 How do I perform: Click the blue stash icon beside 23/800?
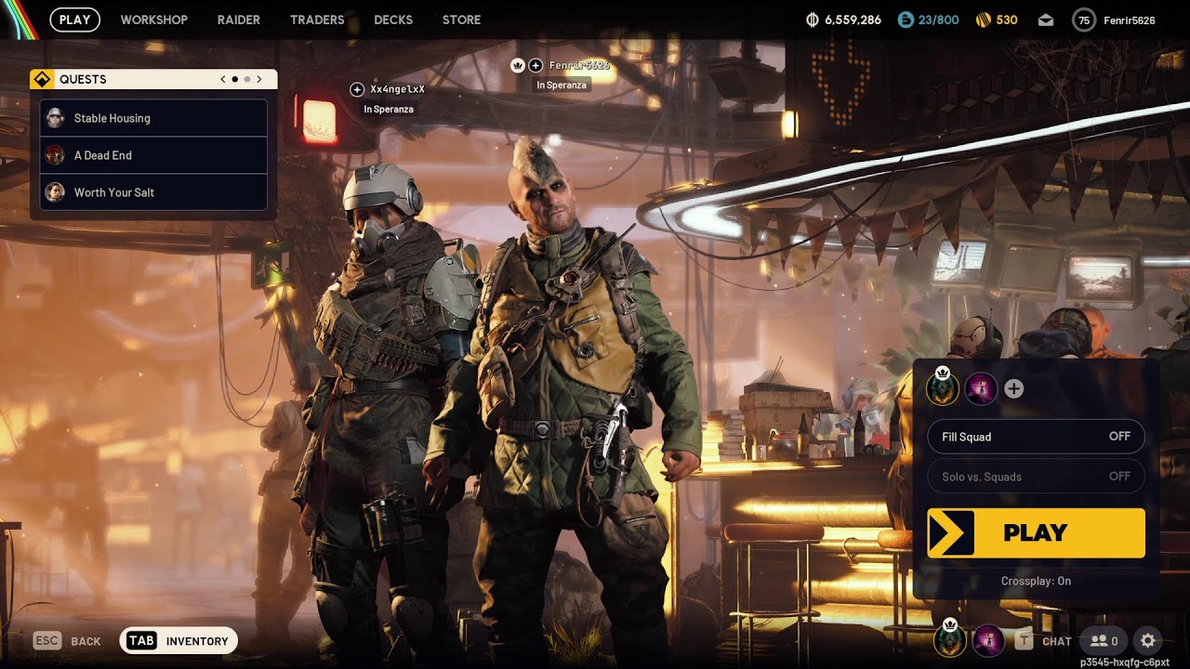click(906, 20)
